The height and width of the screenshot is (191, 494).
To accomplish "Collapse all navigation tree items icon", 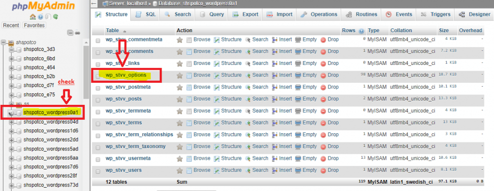I will (x=70, y=33).
